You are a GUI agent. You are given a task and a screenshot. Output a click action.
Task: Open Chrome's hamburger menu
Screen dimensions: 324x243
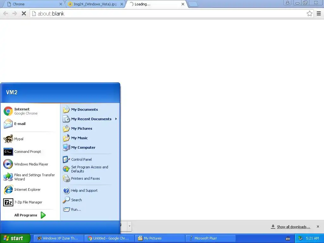point(319,14)
